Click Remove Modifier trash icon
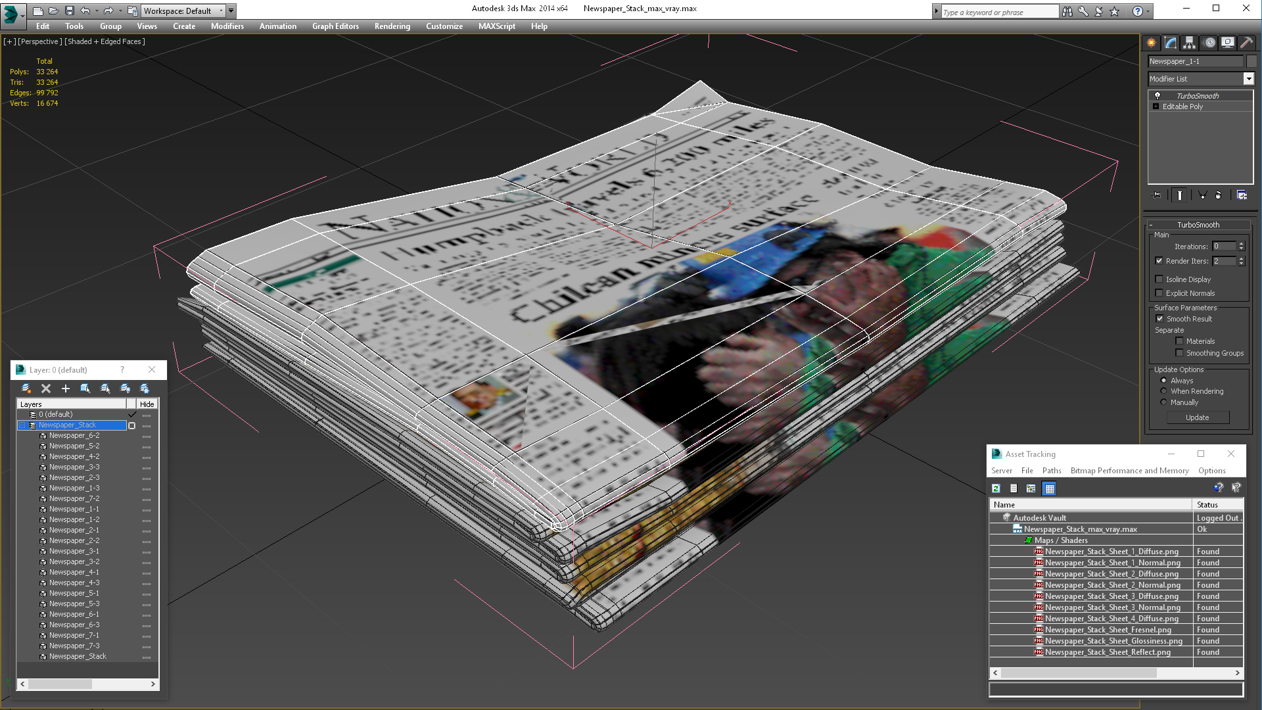 point(1218,195)
